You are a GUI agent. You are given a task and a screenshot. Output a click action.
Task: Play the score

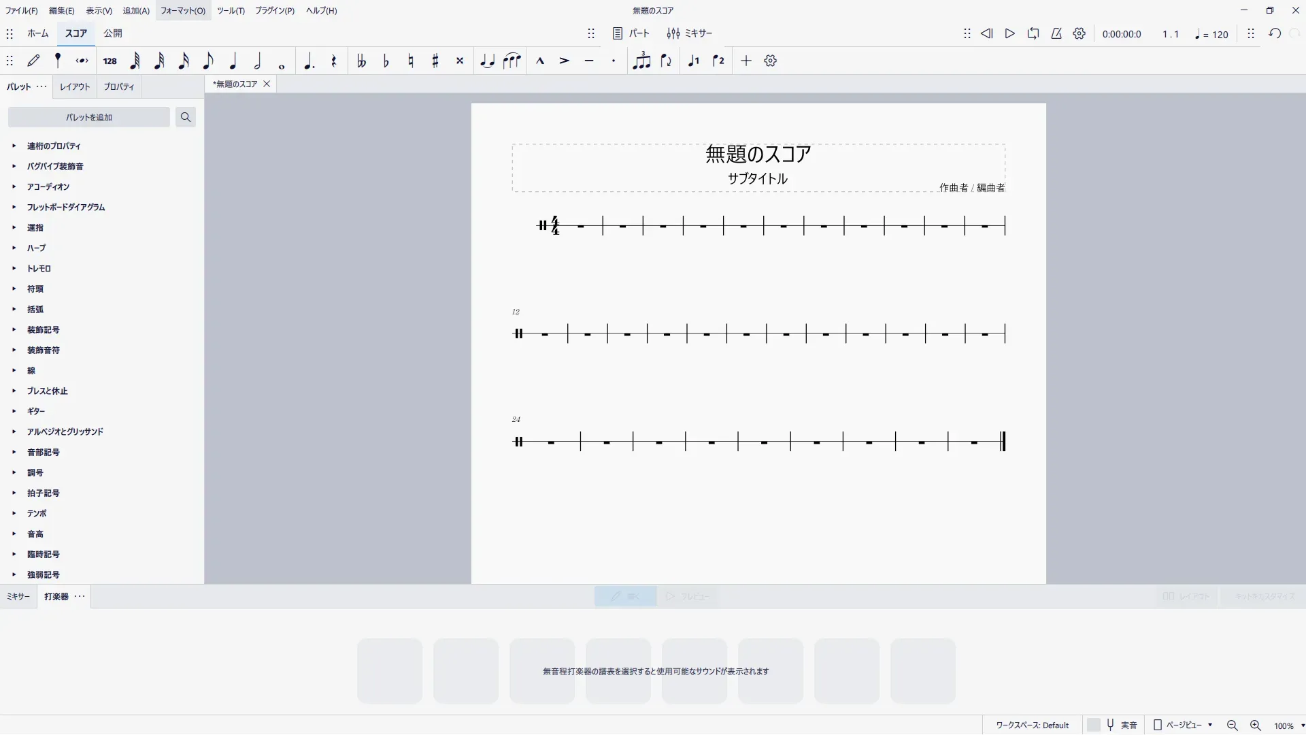pyautogui.click(x=1010, y=33)
